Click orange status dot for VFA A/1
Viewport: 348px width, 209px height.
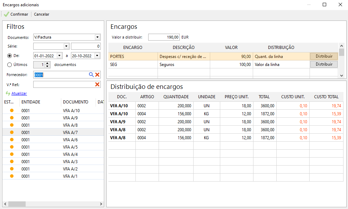pyautogui.click(x=11, y=176)
